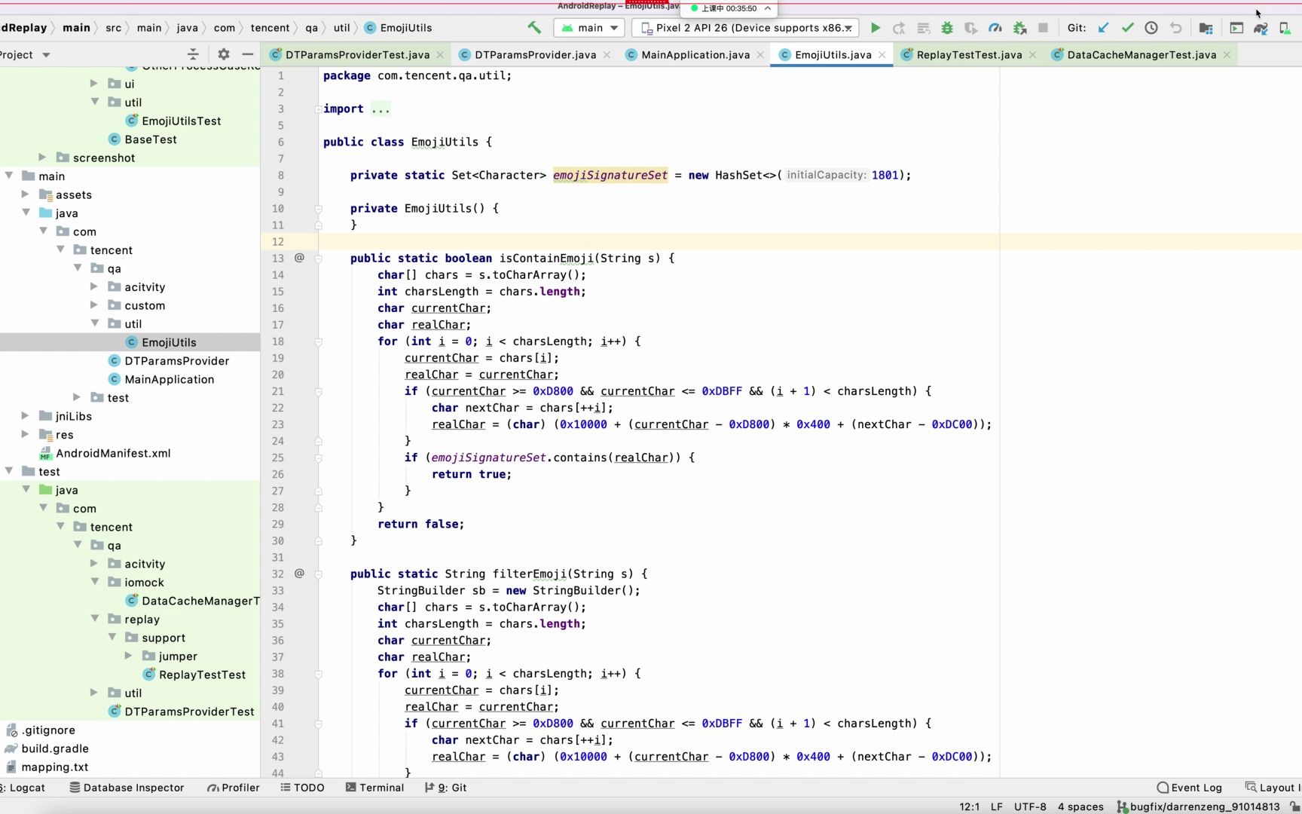Open the Terminal tool window
Image resolution: width=1302 pixels, height=814 pixels.
374,788
